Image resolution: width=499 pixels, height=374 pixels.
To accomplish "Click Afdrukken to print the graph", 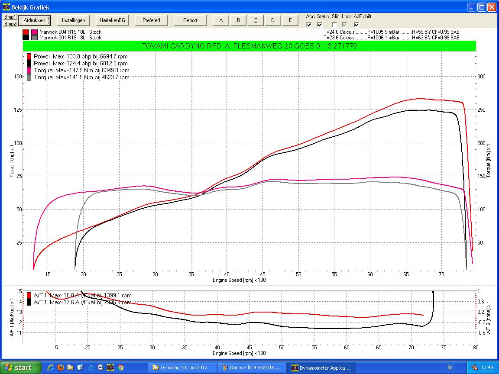I will 34,20.
